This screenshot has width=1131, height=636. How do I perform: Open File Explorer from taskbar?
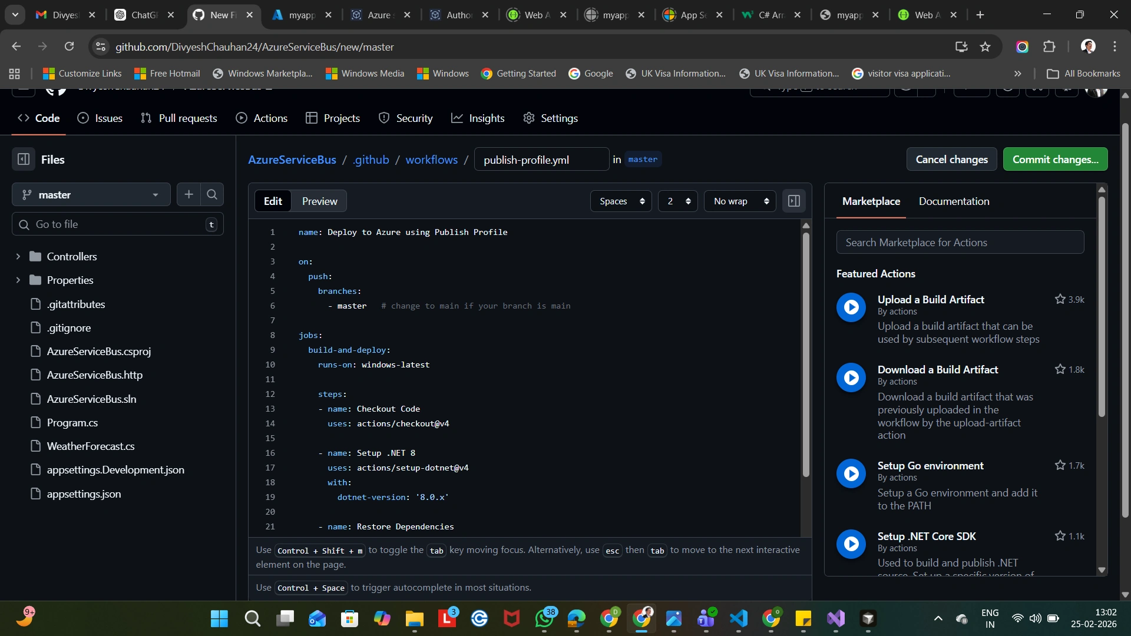tap(415, 618)
